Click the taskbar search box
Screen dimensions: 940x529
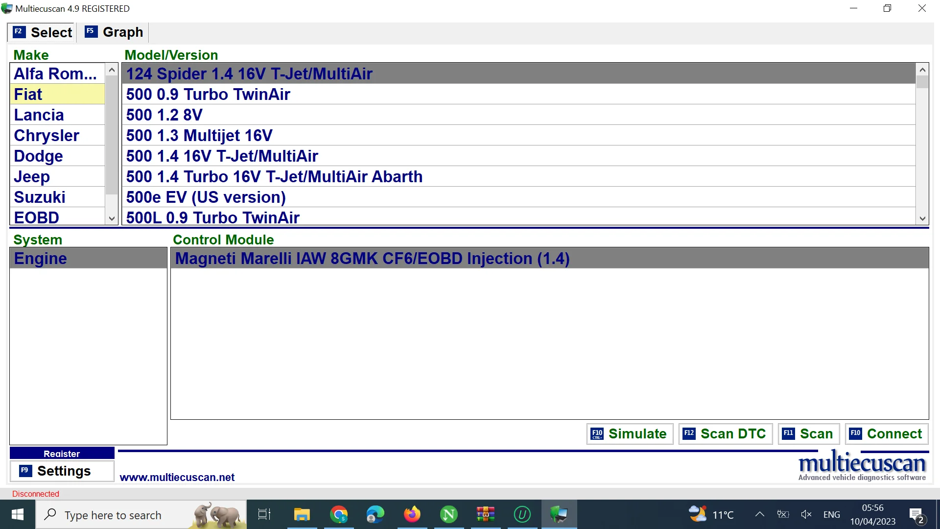141,515
